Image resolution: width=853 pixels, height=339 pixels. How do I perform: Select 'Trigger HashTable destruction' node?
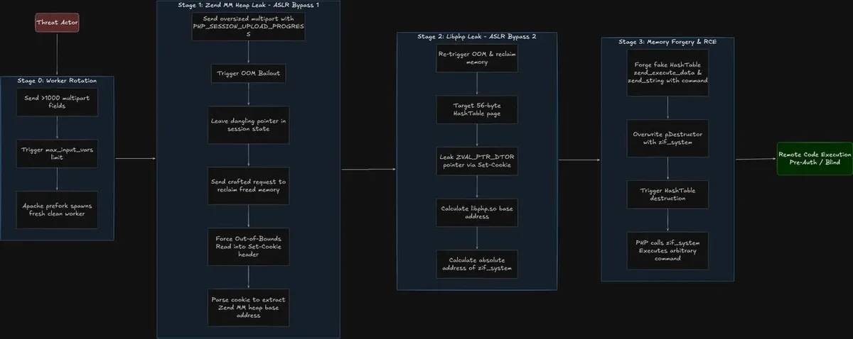coord(667,194)
